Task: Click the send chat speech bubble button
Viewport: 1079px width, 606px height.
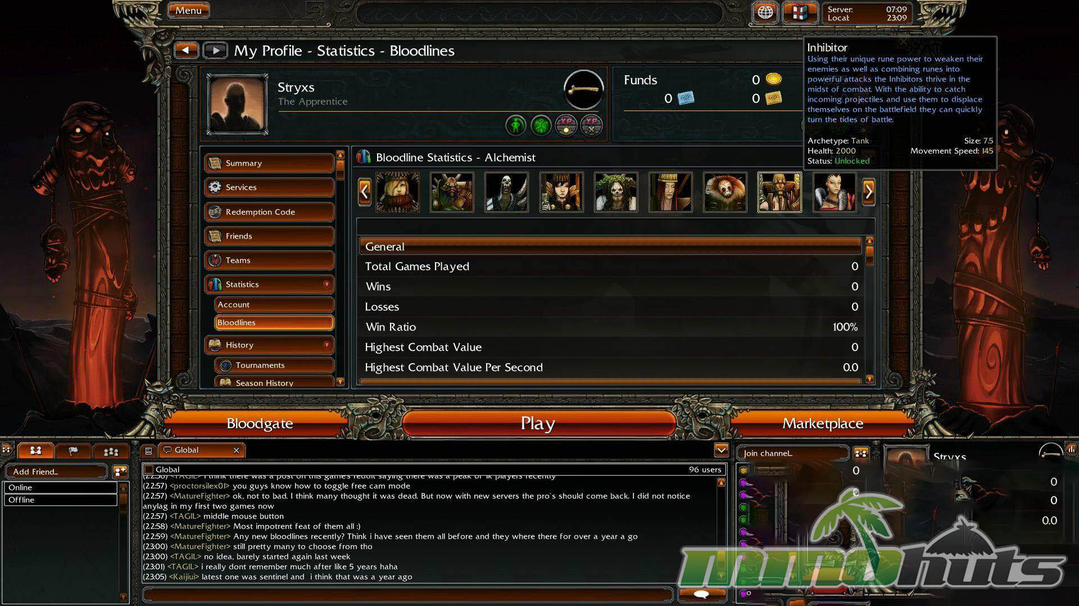Action: [701, 594]
